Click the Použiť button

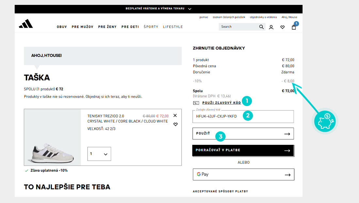coord(243,134)
